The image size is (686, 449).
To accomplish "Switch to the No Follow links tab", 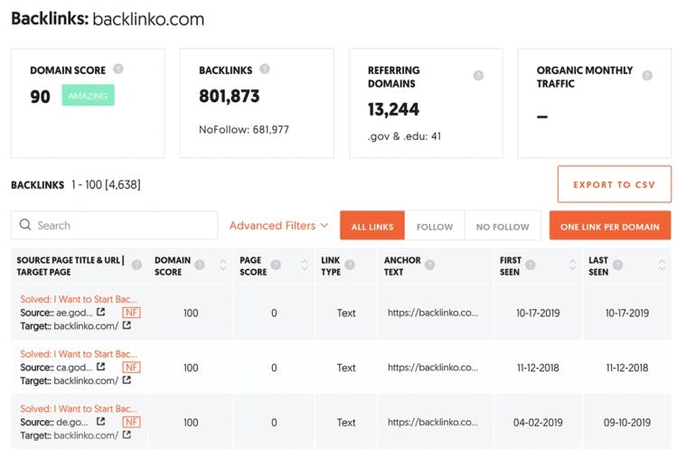I will [503, 226].
